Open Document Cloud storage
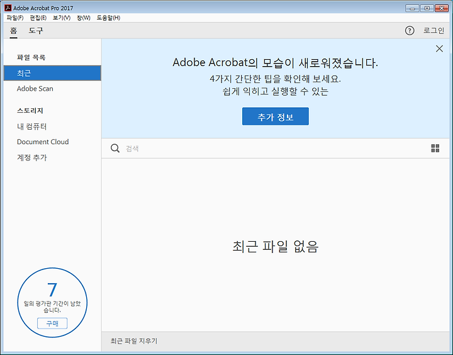 43,142
